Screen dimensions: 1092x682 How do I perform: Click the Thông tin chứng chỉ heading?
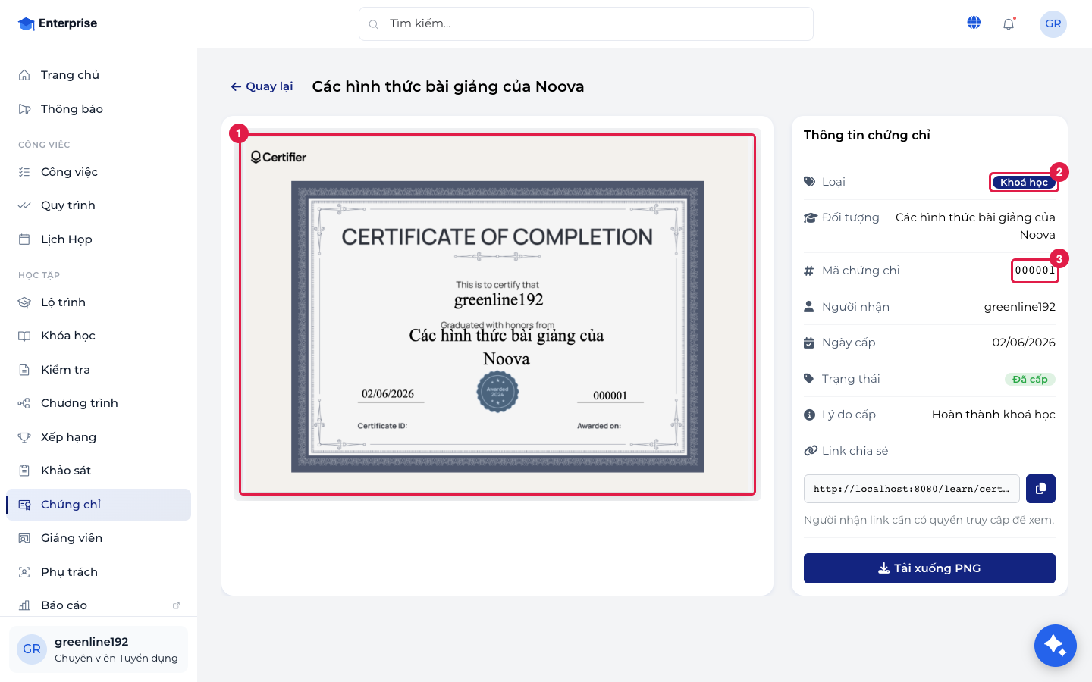pyautogui.click(x=867, y=135)
